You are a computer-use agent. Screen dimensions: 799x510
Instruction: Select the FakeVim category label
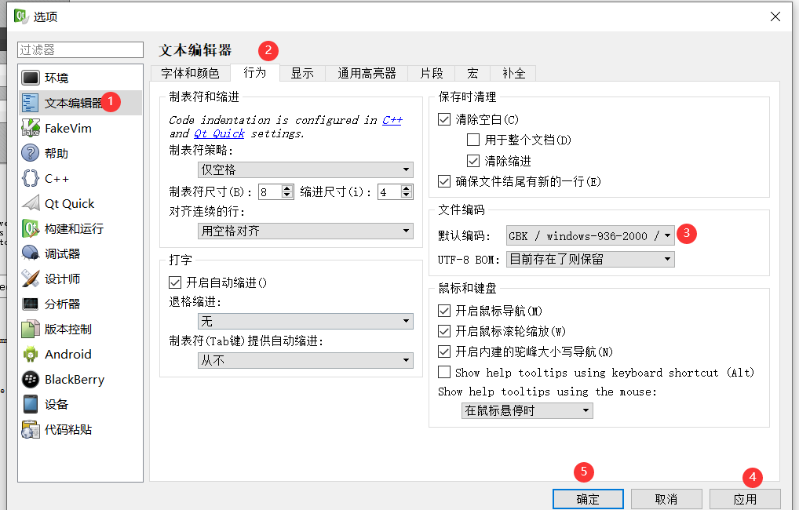tap(68, 129)
